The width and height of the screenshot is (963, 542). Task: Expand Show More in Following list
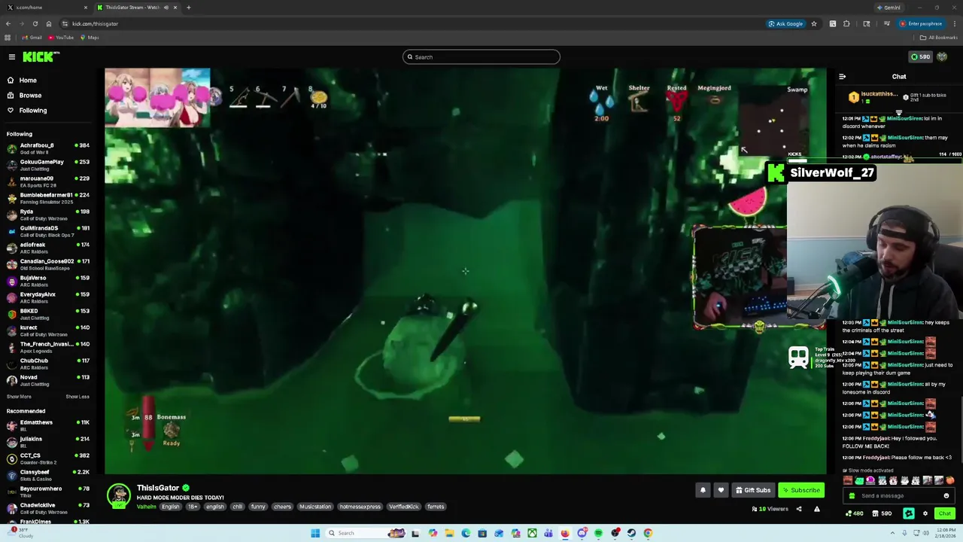19,397
